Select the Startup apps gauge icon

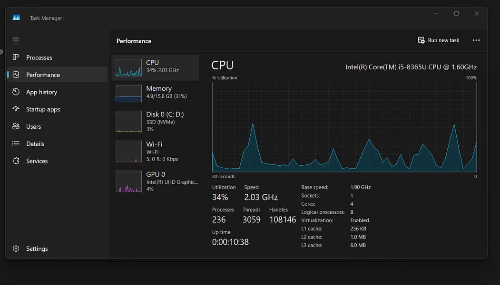pos(16,109)
